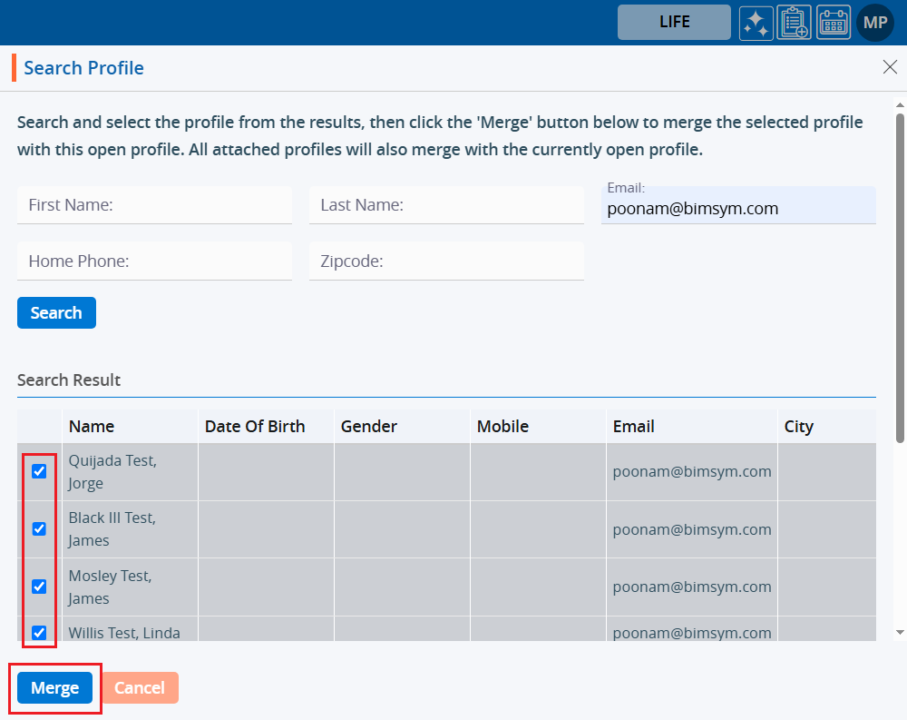Viewport: 907px width, 720px height.
Task: Click the scrollbar down arrow
Action: pyautogui.click(x=900, y=632)
